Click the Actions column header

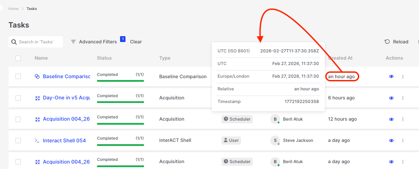point(395,58)
